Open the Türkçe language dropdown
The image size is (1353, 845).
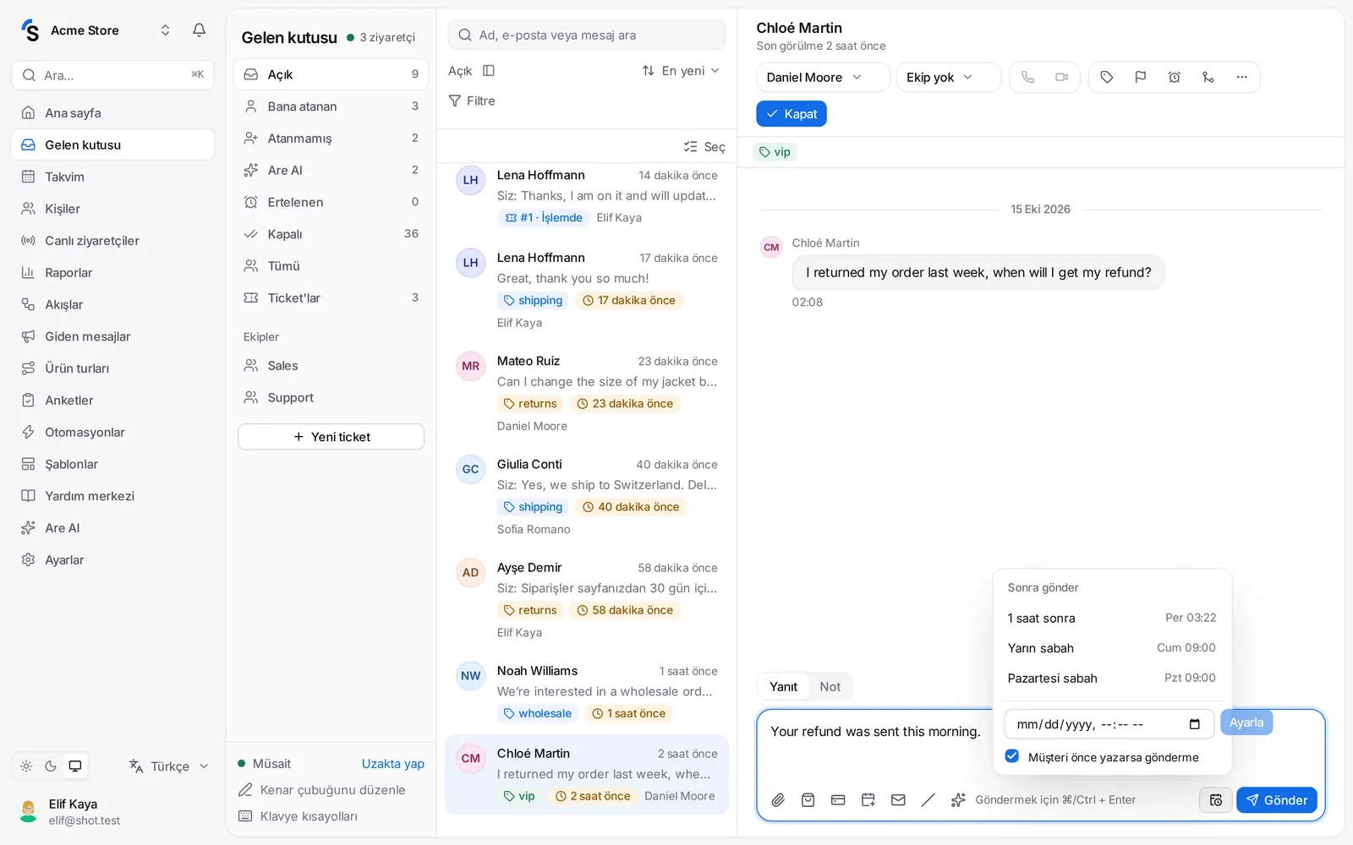pos(169,766)
